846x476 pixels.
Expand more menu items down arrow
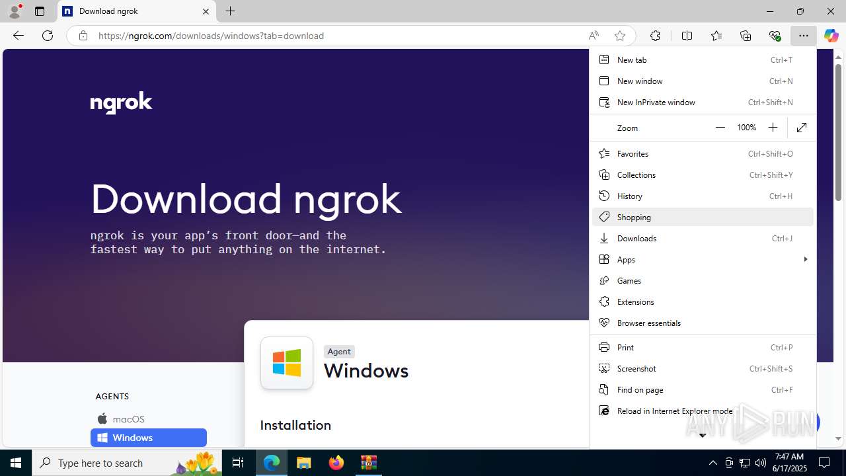(x=703, y=436)
